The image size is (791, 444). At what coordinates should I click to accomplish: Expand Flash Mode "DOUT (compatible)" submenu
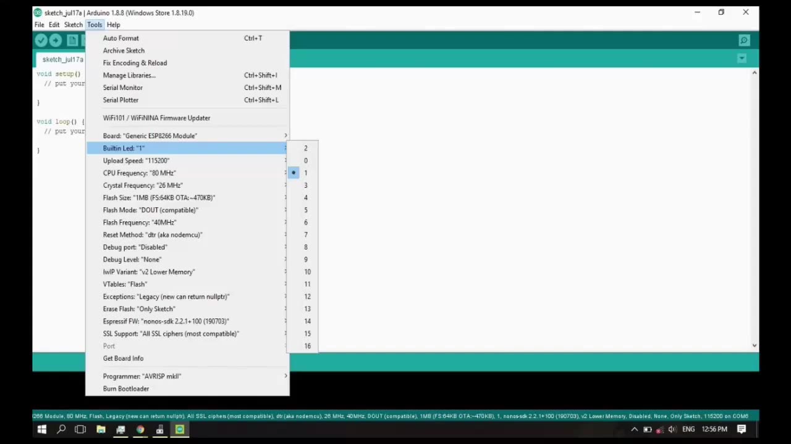(x=187, y=210)
